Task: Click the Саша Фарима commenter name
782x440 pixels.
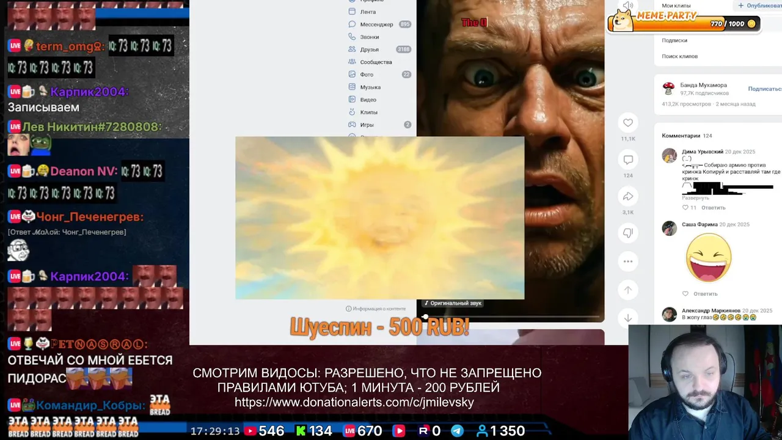Action: pyautogui.click(x=700, y=224)
